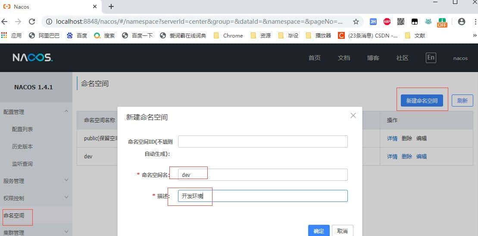Open the Chrome profile avatar icon
The height and width of the screenshot is (236, 478).
pyautogui.click(x=462, y=22)
